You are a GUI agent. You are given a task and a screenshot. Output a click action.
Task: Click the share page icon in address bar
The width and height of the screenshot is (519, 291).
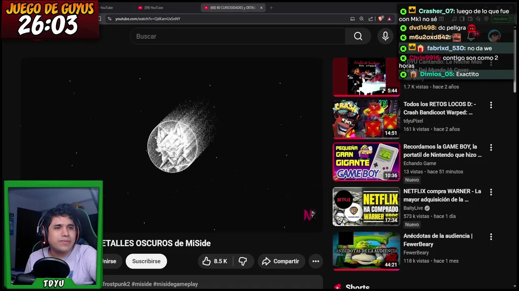tap(371, 19)
